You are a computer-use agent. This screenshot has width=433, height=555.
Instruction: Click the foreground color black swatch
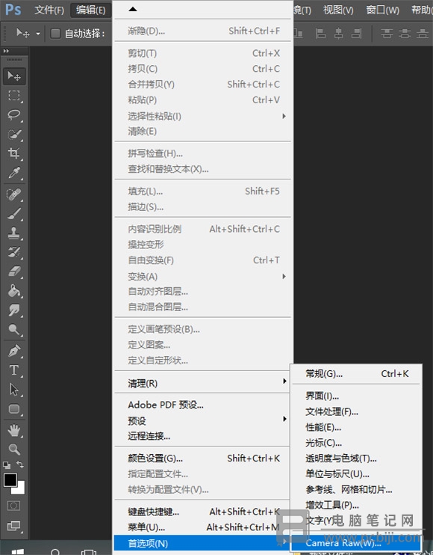click(x=10, y=480)
